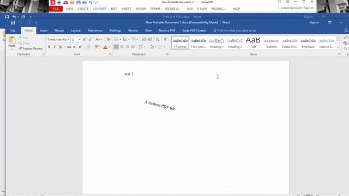The height and width of the screenshot is (196, 349).
Task: Increase font size with the Grow Font icon
Action: click(x=85, y=39)
